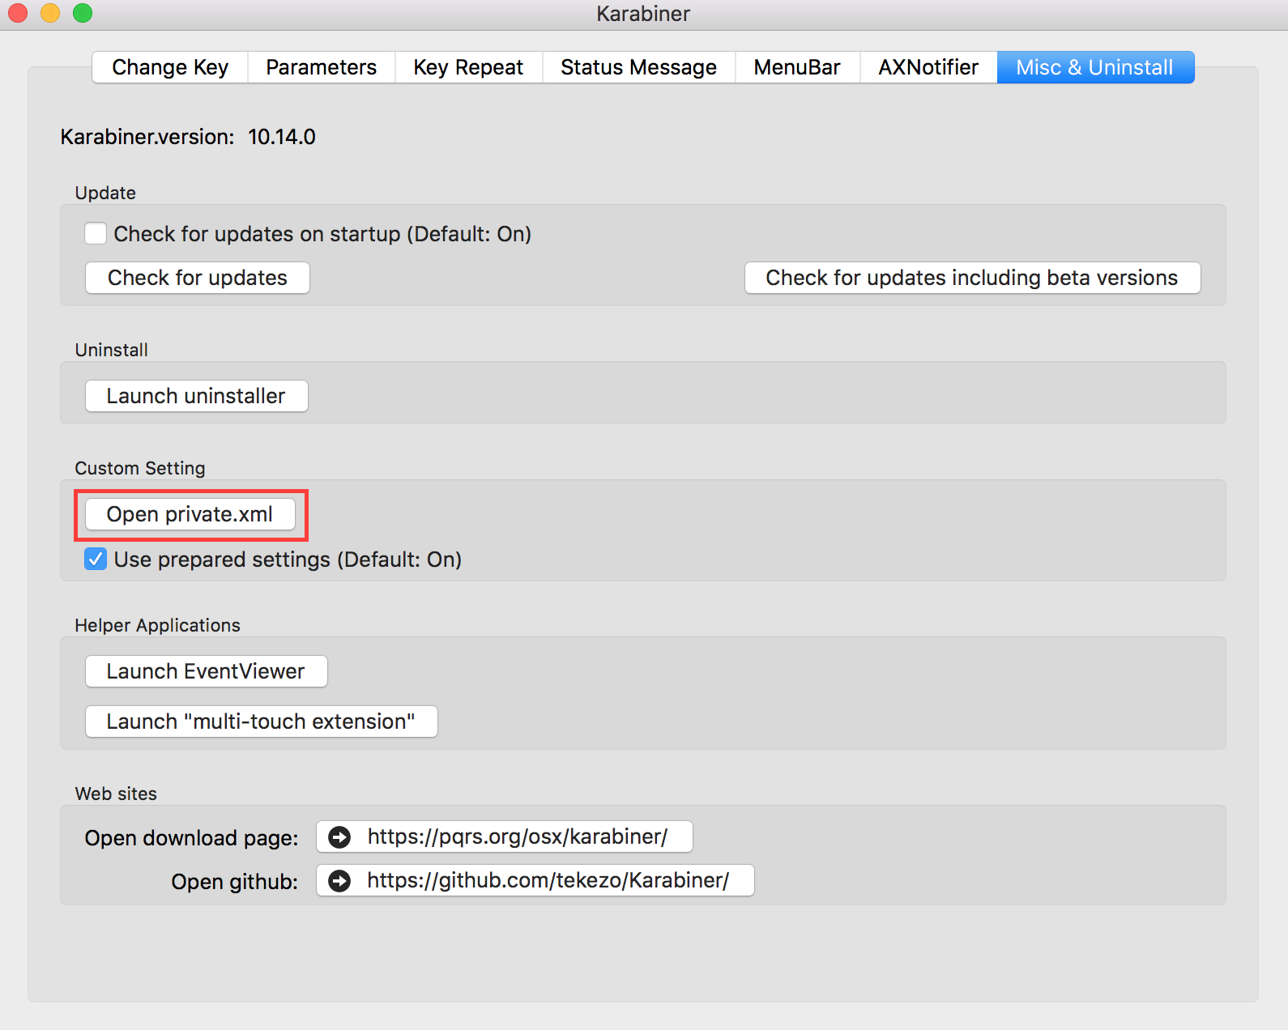Open pqrs.org Karabiner download page link
1288x1030 pixels.
point(505,836)
